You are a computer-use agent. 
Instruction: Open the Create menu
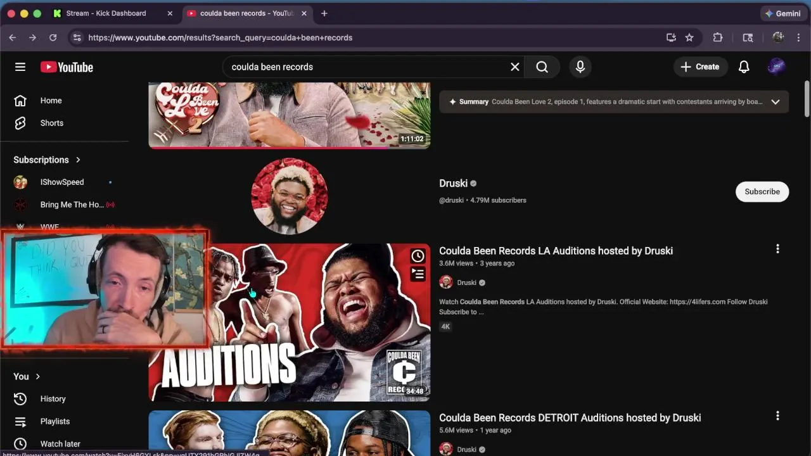(700, 66)
